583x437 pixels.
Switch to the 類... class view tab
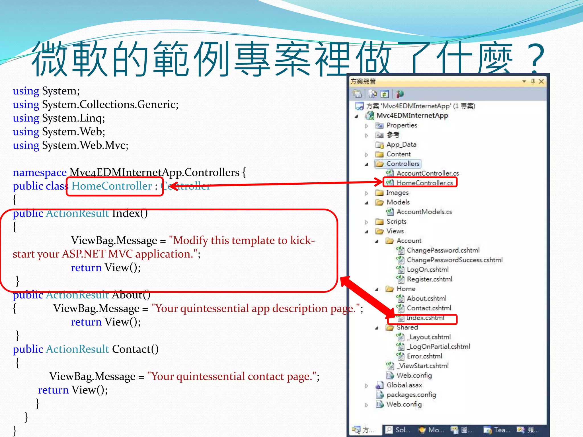point(528,430)
